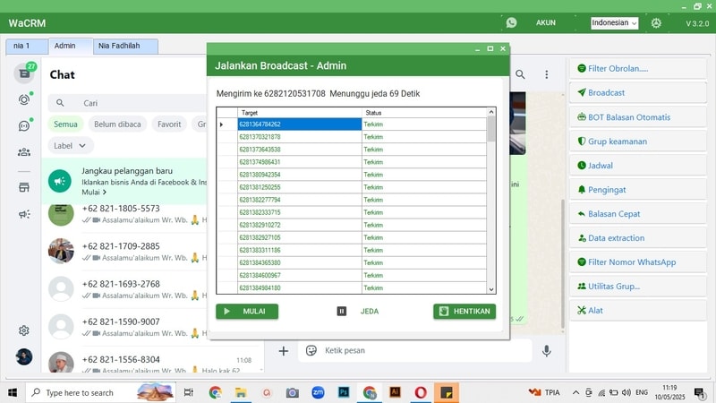Click broadcast list scroll down arrow

[491, 289]
